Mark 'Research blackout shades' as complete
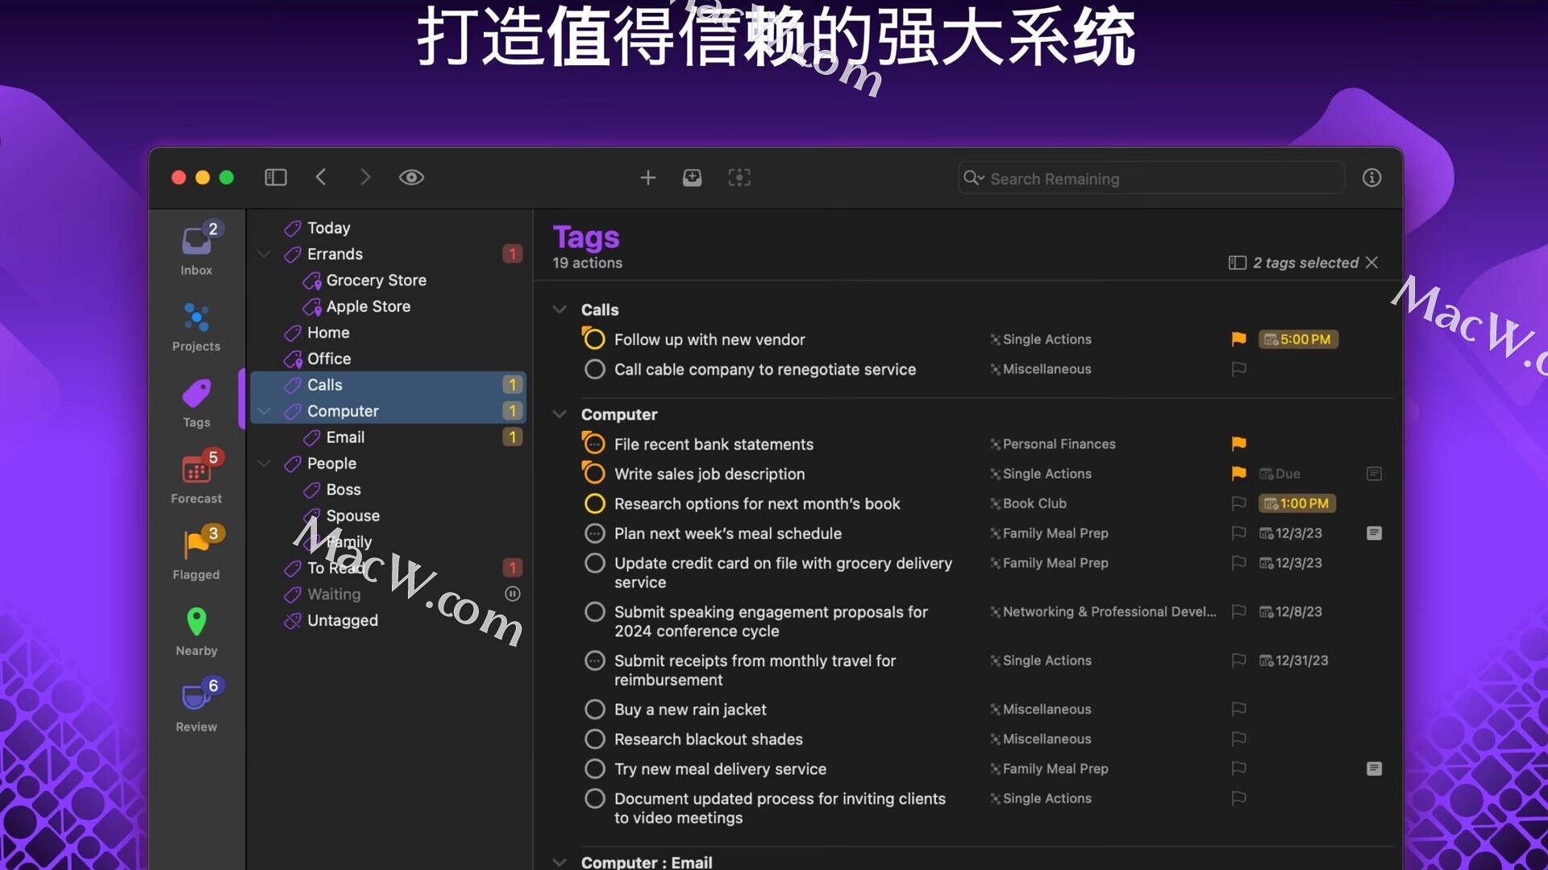The image size is (1548, 870). tap(594, 739)
